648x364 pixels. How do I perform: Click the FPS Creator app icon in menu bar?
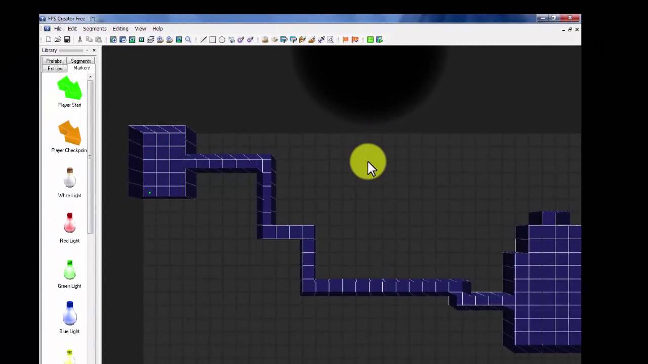point(47,29)
